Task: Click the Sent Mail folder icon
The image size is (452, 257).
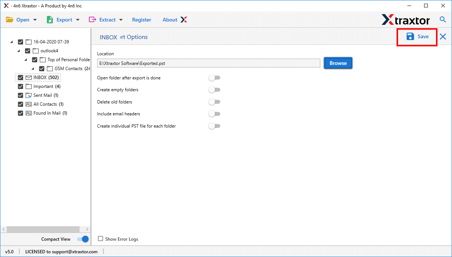Action: [29, 95]
